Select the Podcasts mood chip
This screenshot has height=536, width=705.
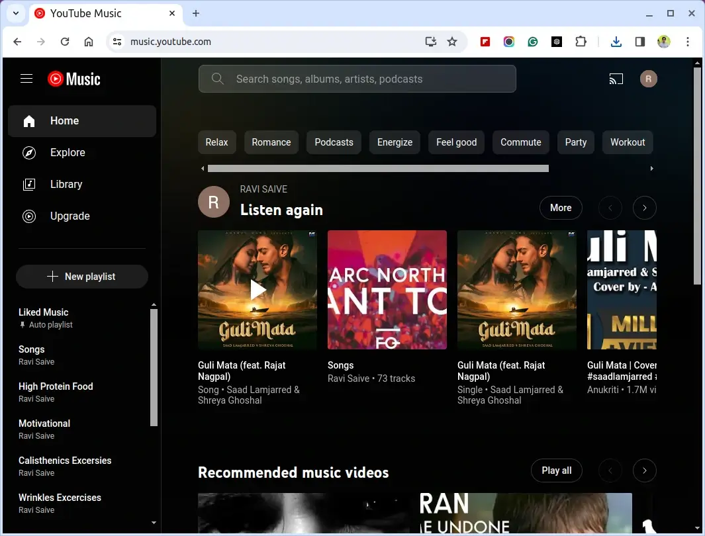coord(334,142)
